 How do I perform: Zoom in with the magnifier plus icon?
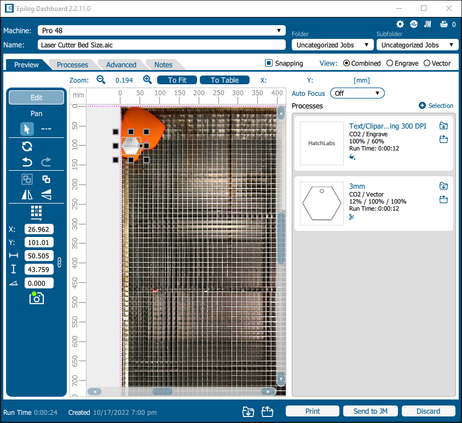tap(147, 80)
